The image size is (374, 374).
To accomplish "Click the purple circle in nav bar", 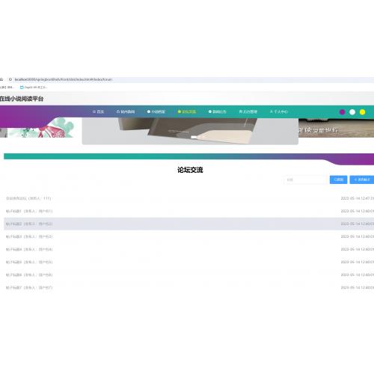I will 343,112.
